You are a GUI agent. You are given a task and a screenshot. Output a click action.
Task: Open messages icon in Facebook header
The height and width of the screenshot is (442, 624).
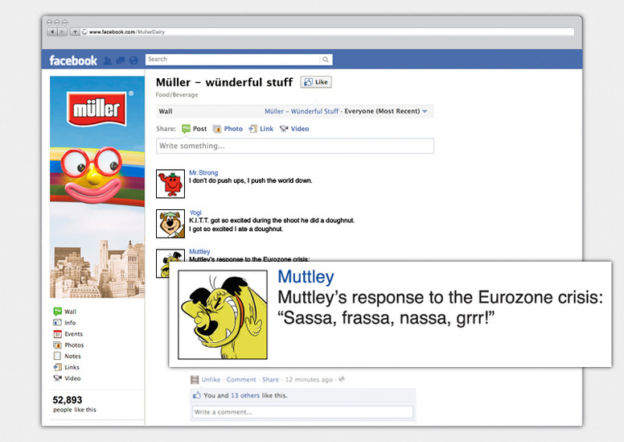click(x=121, y=60)
